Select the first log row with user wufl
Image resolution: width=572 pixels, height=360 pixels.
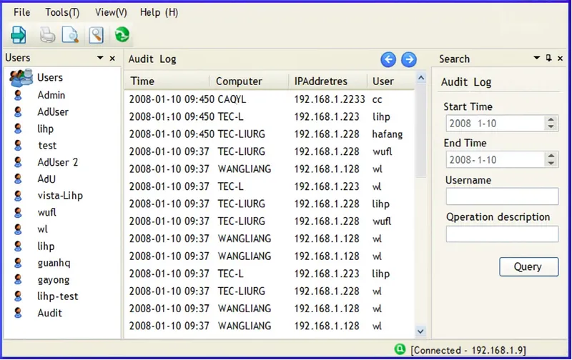click(270, 151)
